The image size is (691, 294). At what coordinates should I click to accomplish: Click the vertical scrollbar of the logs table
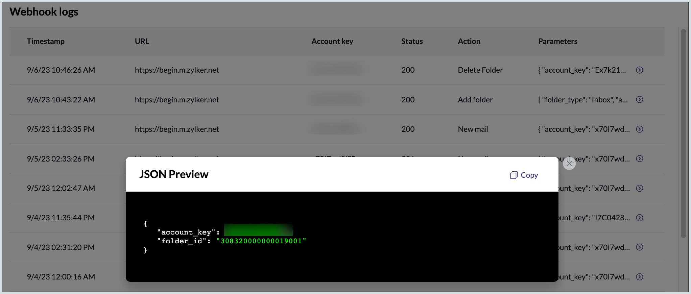(x=683, y=133)
